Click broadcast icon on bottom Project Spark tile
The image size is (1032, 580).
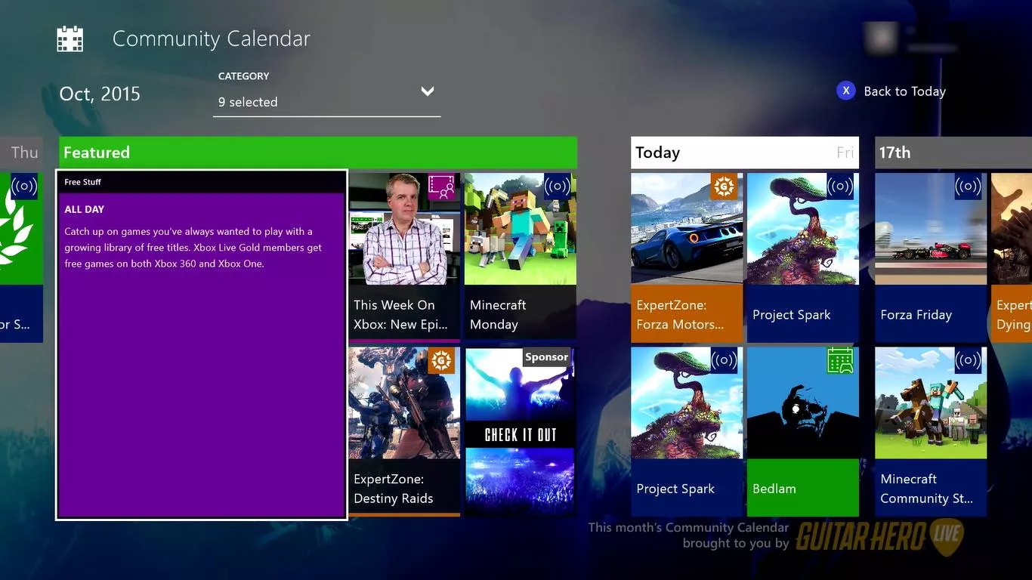tap(725, 360)
